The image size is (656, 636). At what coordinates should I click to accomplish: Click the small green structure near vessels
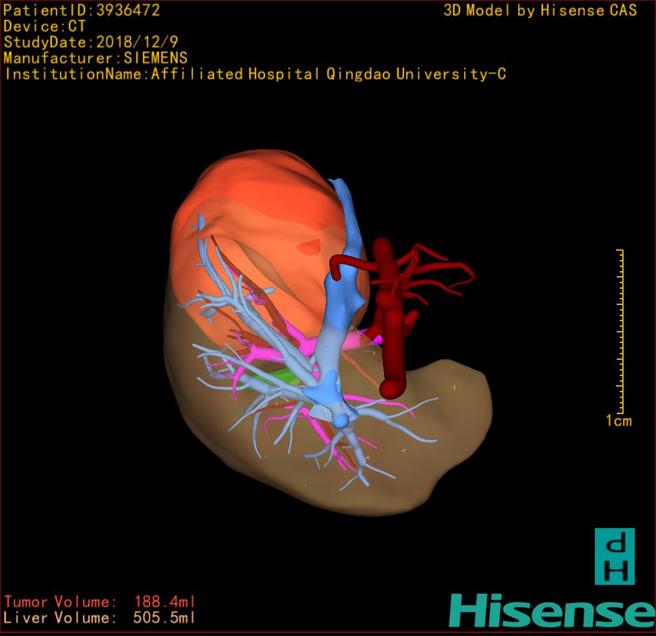[x=284, y=376]
